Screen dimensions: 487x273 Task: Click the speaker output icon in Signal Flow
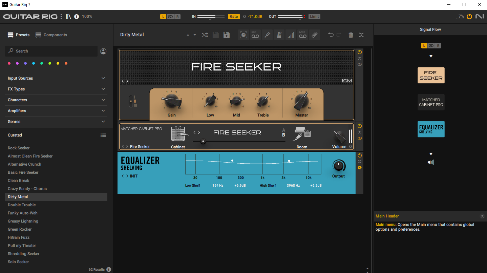pyautogui.click(x=431, y=162)
